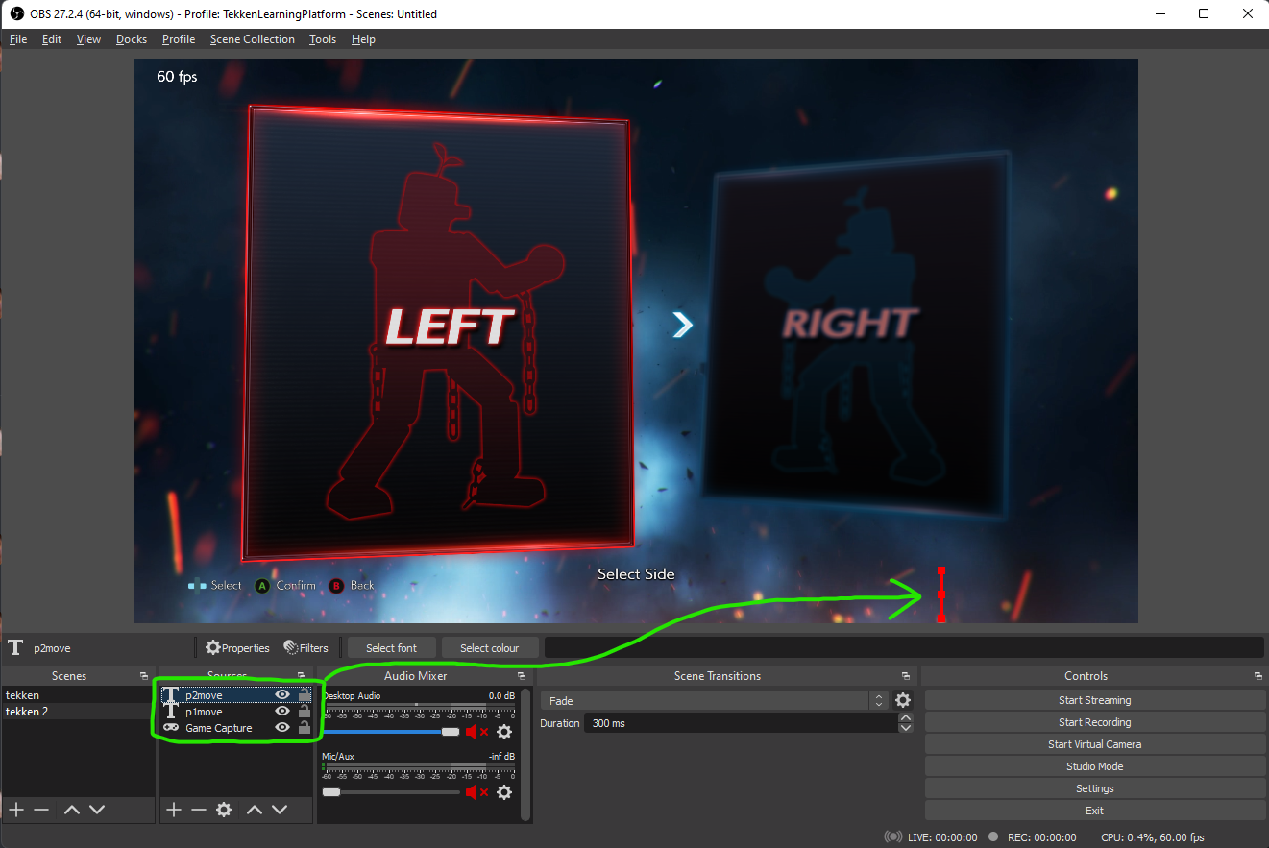Open Filters for the selected source
This screenshot has height=848, width=1269.
(x=305, y=648)
